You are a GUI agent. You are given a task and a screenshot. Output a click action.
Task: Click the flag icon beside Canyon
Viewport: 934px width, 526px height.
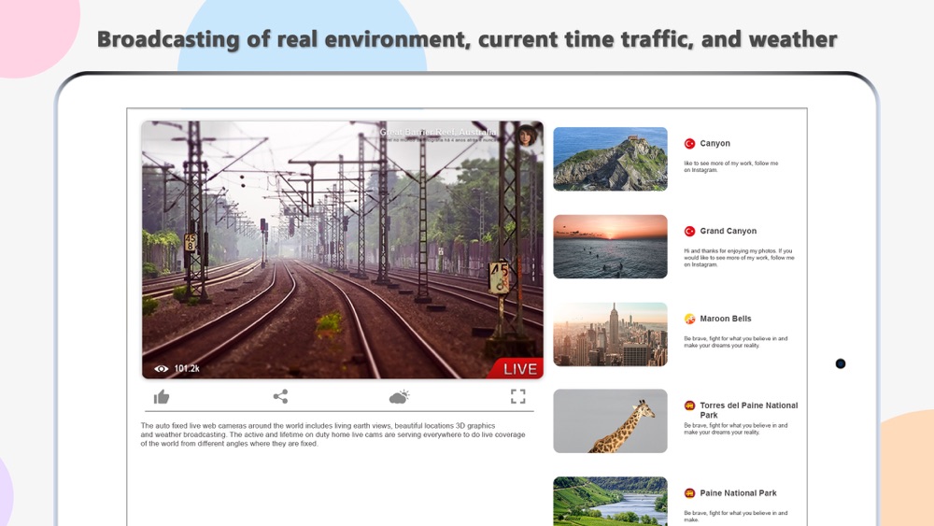[690, 144]
